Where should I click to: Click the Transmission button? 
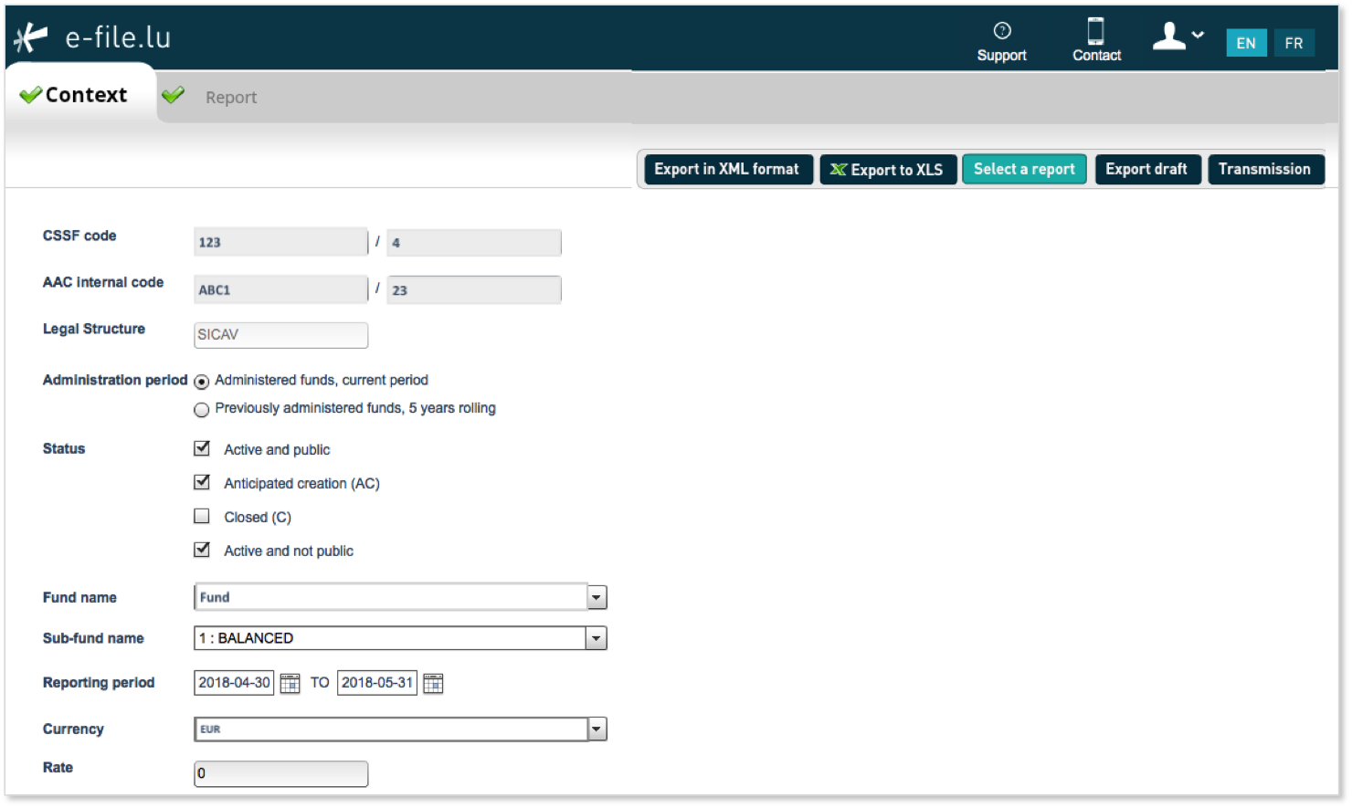tap(1265, 169)
